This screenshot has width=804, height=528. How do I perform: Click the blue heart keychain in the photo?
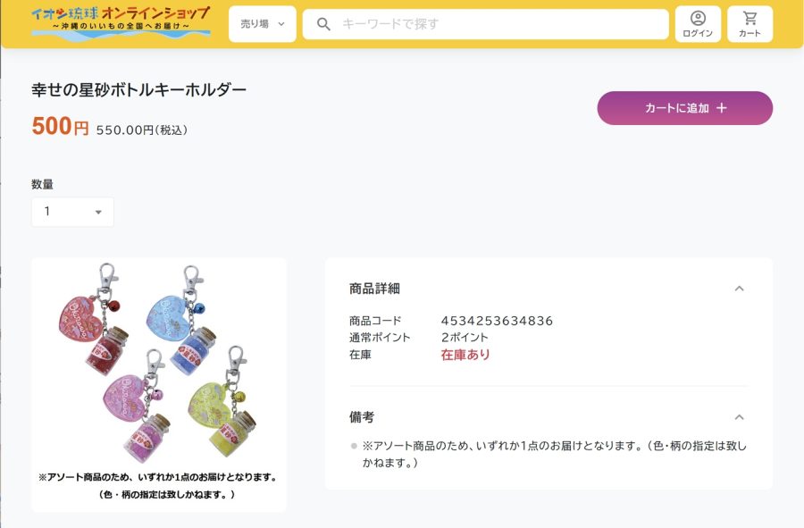[175, 309]
